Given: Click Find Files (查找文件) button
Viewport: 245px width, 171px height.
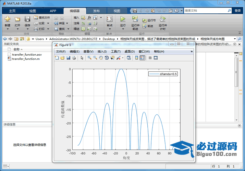Looking at the screenshot, I should (42, 18).
